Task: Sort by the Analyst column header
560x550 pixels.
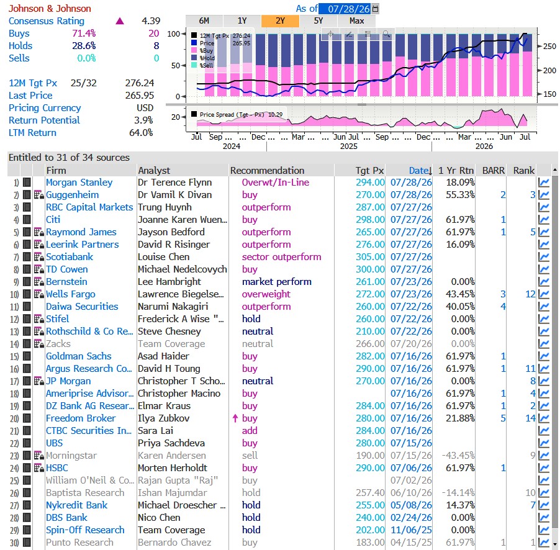Action: tap(155, 171)
